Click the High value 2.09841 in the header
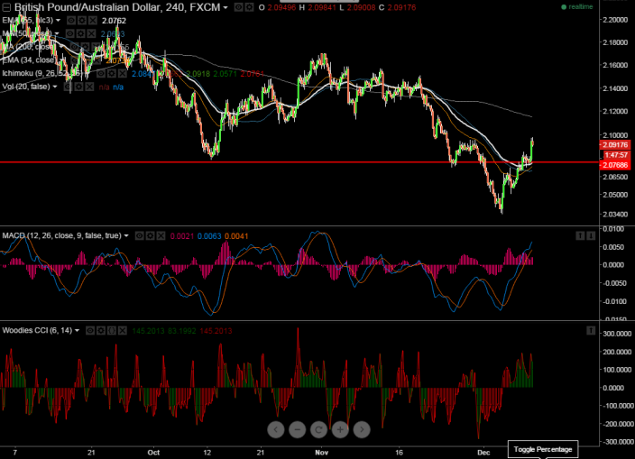Viewport: 635px width, 459px height. [321, 8]
